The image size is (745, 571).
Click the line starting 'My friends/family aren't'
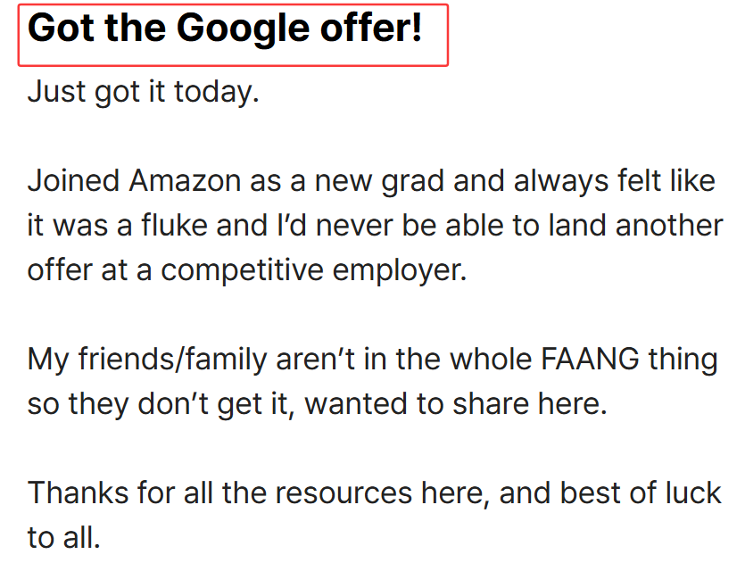pos(373,360)
